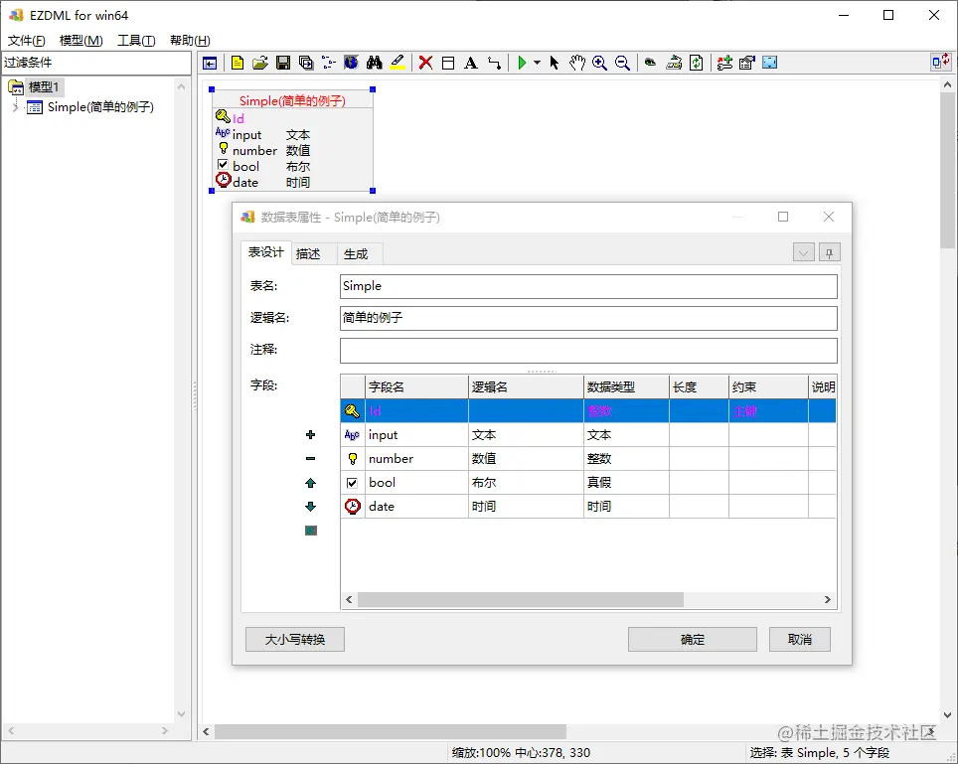Open the 工具(T) menu

tap(136, 41)
